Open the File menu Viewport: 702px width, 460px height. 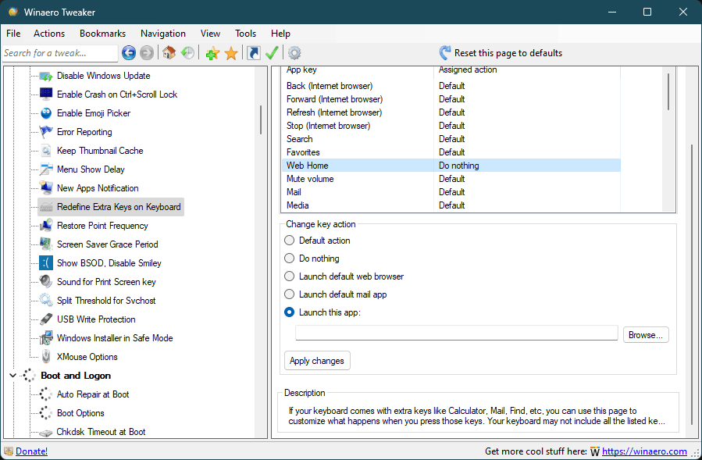click(x=13, y=34)
